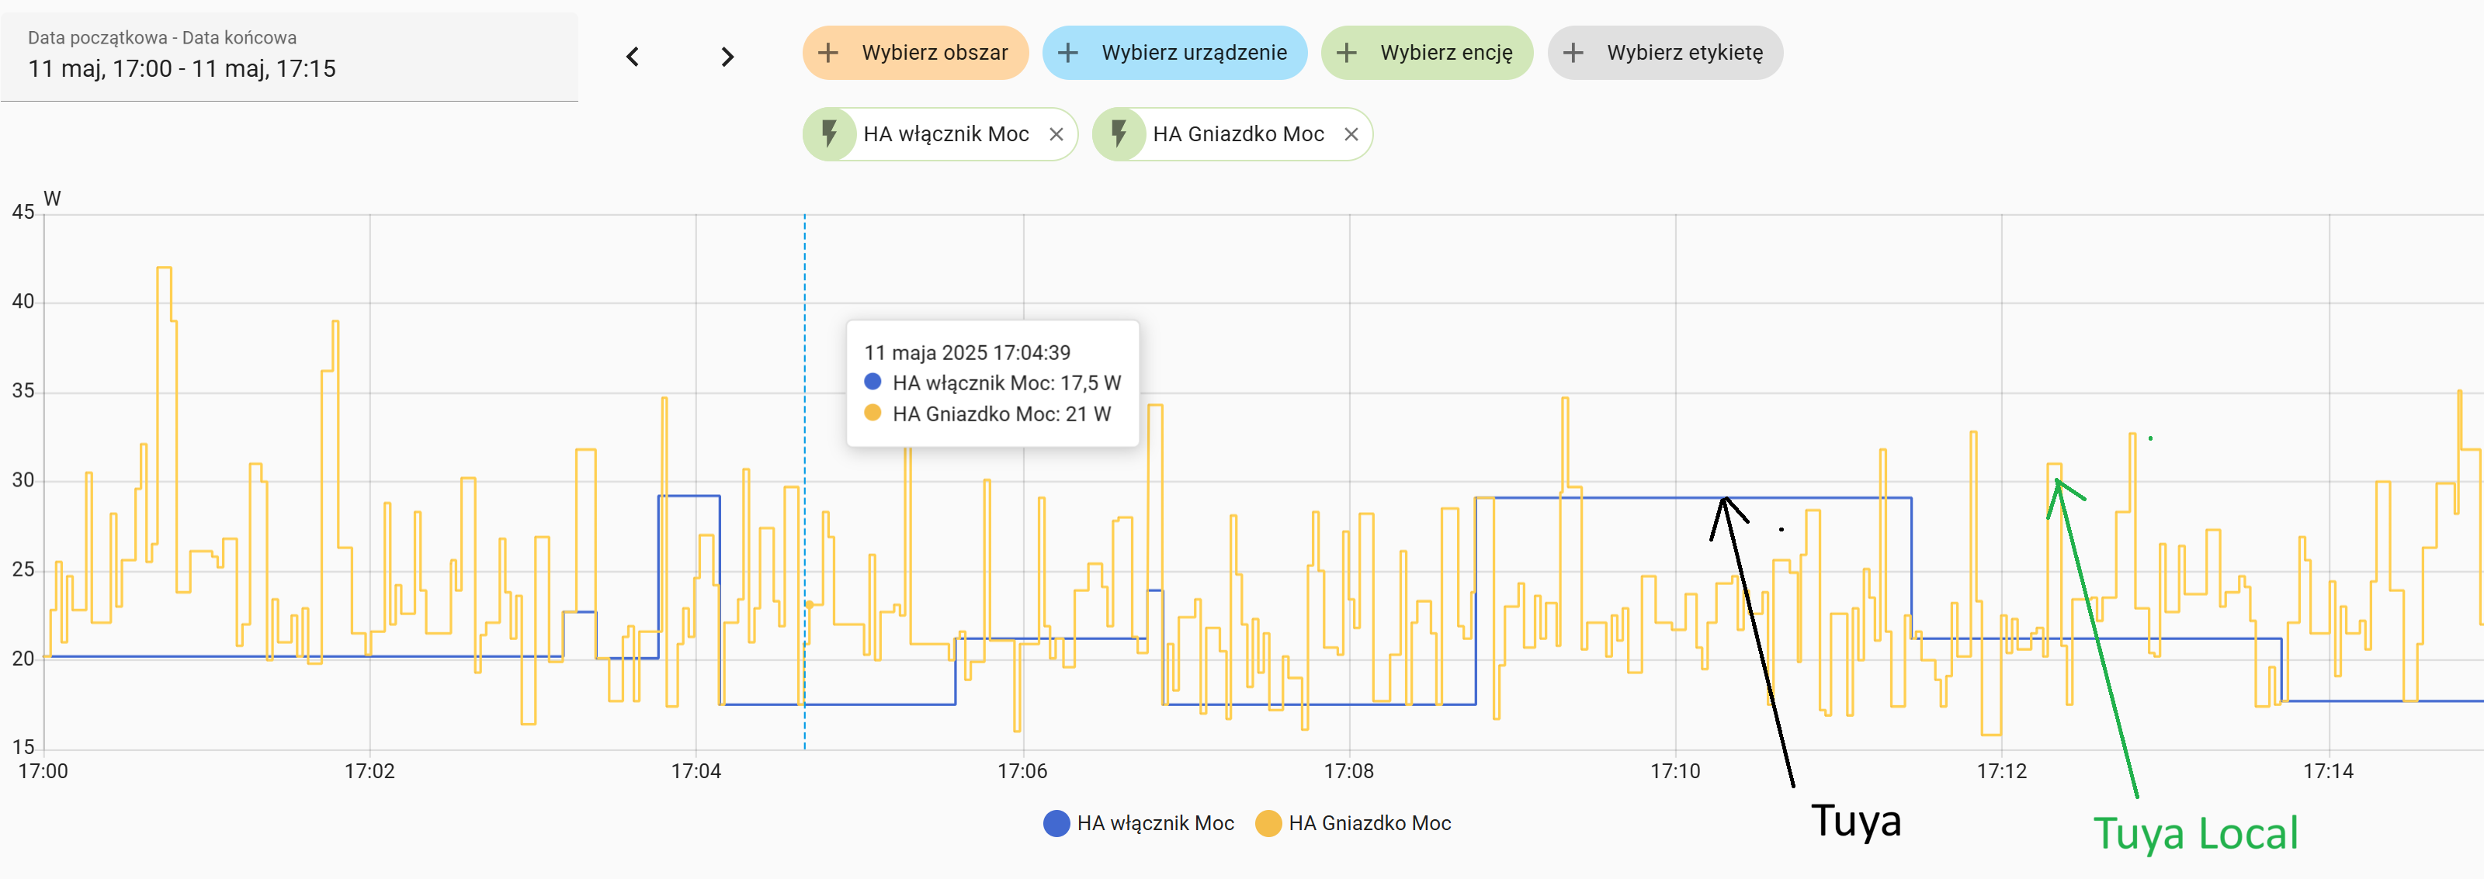The image size is (2484, 879).
Task: Click the HA włącznik Moc chip label
Action: (x=946, y=134)
